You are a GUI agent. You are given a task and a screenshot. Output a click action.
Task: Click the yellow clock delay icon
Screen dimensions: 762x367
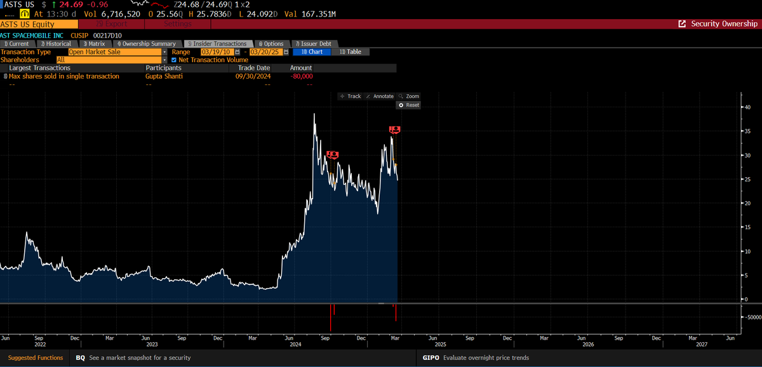24,14
